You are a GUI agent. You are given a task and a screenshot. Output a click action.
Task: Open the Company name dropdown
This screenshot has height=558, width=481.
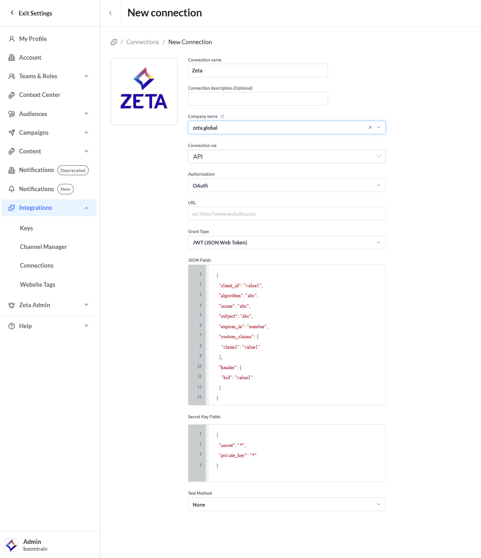(379, 127)
